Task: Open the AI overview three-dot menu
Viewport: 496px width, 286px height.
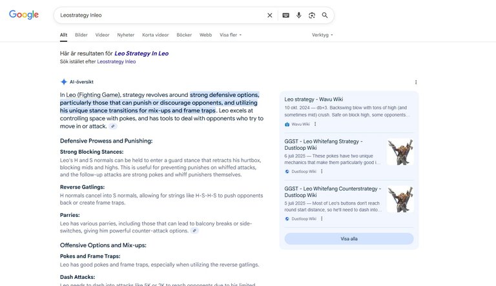Action: (x=416, y=82)
